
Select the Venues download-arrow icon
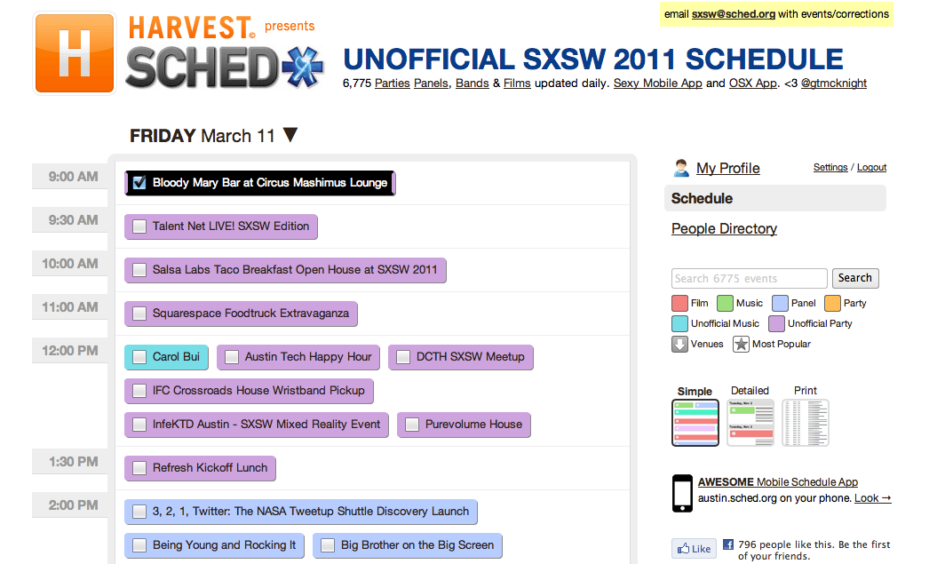(679, 344)
